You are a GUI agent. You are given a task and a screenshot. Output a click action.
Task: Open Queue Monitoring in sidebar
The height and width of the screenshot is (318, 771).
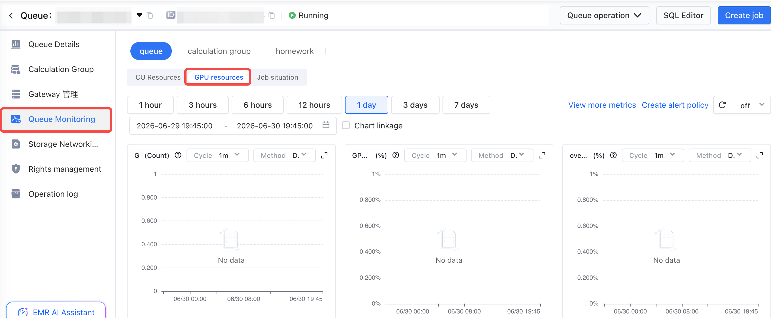[57, 119]
